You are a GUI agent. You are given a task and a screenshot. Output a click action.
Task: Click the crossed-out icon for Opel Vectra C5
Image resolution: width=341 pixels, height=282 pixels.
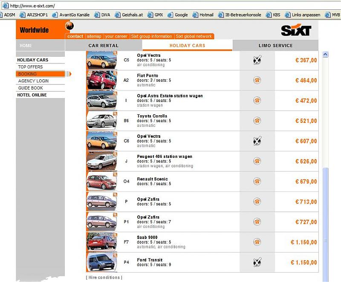pyautogui.click(x=257, y=60)
